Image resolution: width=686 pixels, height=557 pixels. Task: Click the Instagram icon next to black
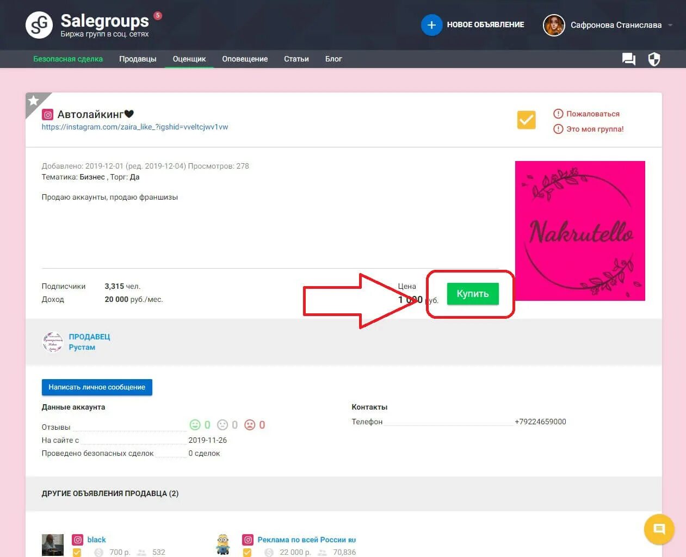[78, 540]
